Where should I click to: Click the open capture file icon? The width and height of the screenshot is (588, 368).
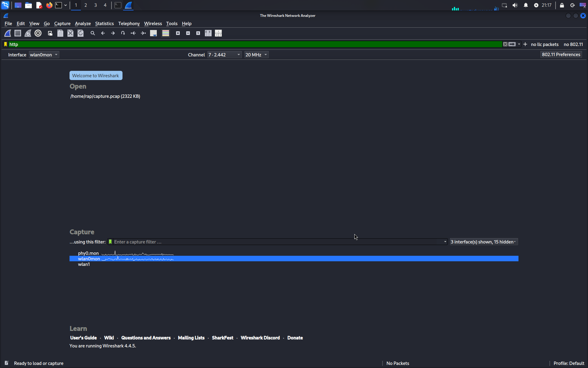pos(50,33)
